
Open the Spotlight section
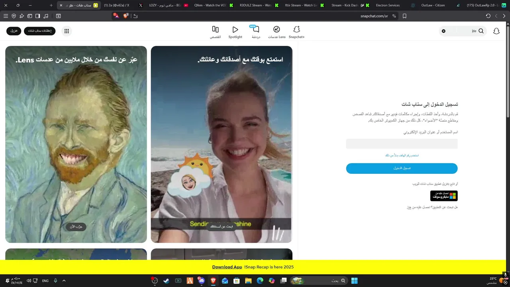(235, 32)
